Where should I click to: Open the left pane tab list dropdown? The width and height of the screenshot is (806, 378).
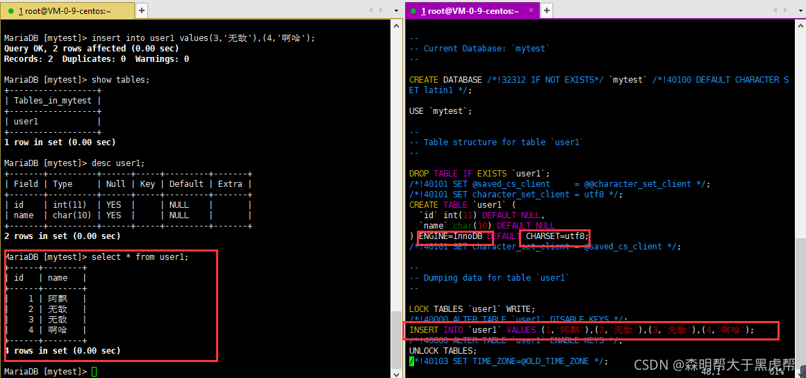(x=396, y=10)
